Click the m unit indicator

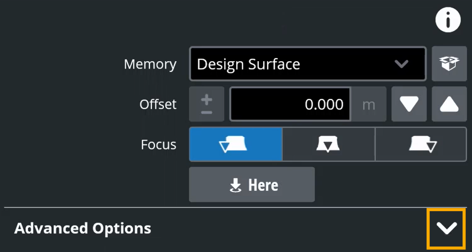pyautogui.click(x=369, y=104)
